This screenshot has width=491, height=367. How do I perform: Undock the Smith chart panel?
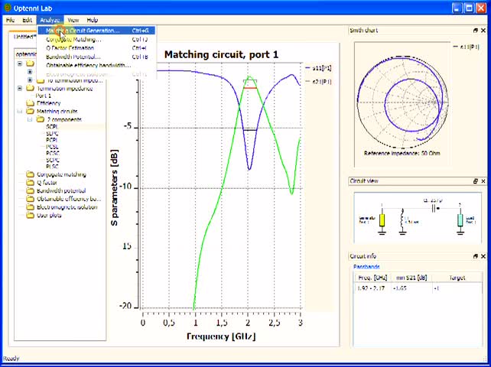click(476, 31)
